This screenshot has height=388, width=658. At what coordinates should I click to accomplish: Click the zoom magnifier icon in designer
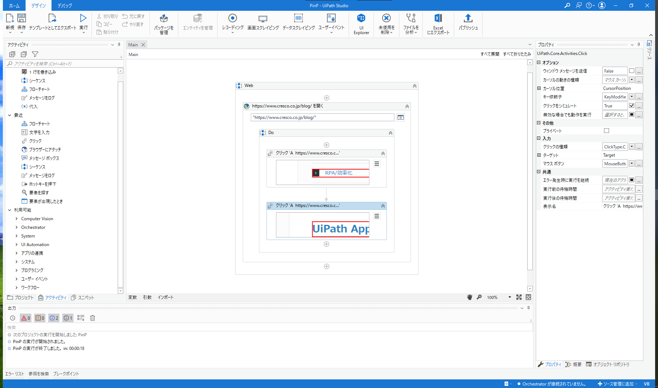[479, 297]
